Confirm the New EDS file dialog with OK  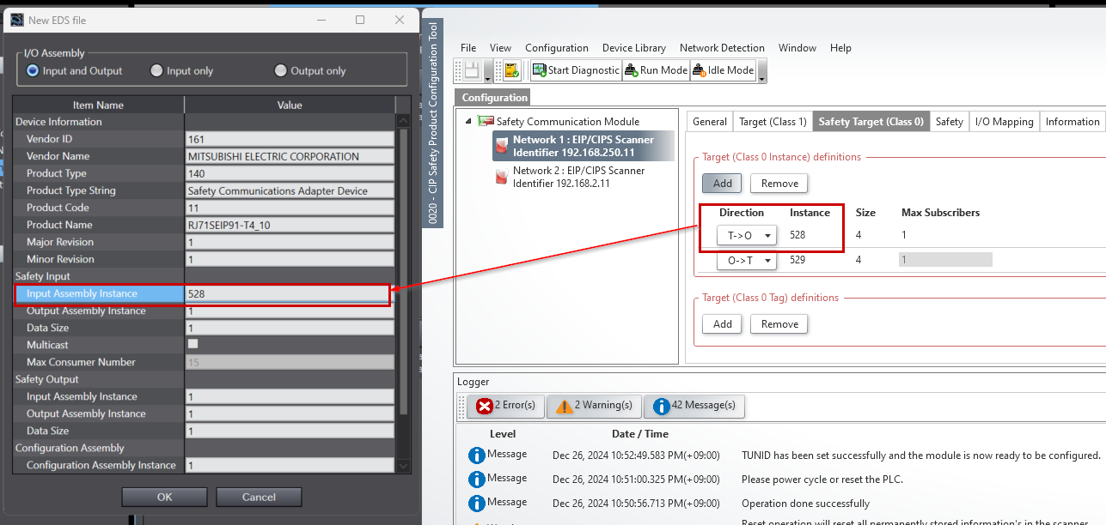[x=164, y=497]
